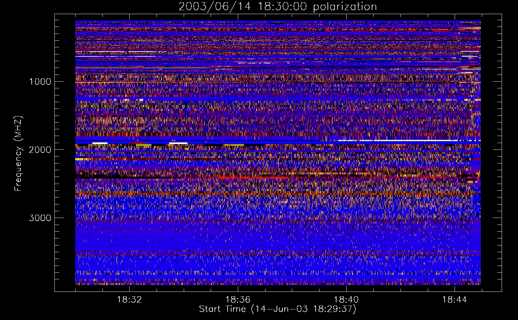
Task: Click the "18:36" time tick label
Action: point(238,300)
